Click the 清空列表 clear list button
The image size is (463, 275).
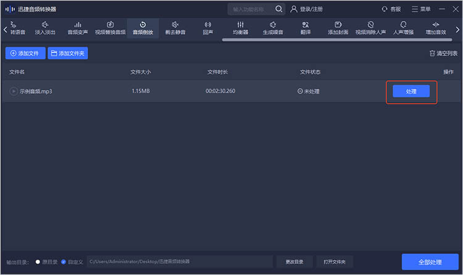tap(443, 53)
